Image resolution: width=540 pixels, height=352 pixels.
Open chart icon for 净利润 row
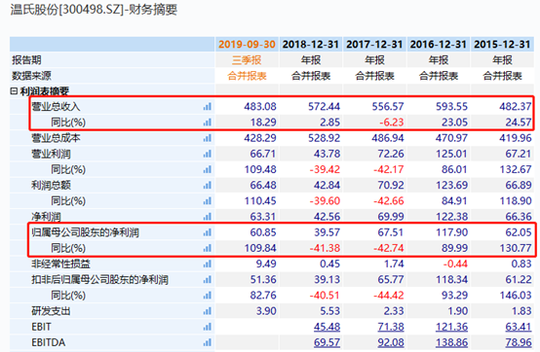point(208,217)
